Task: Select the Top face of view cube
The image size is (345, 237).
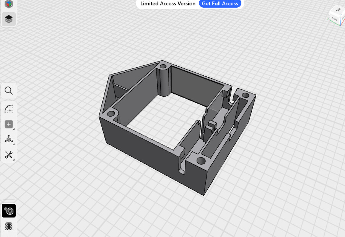Action: pyautogui.click(x=338, y=10)
